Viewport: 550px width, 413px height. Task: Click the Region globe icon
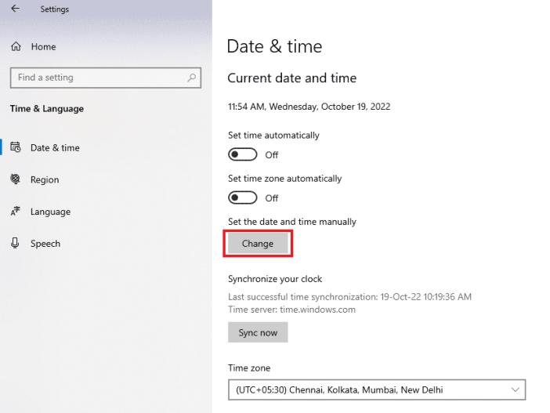(x=16, y=179)
